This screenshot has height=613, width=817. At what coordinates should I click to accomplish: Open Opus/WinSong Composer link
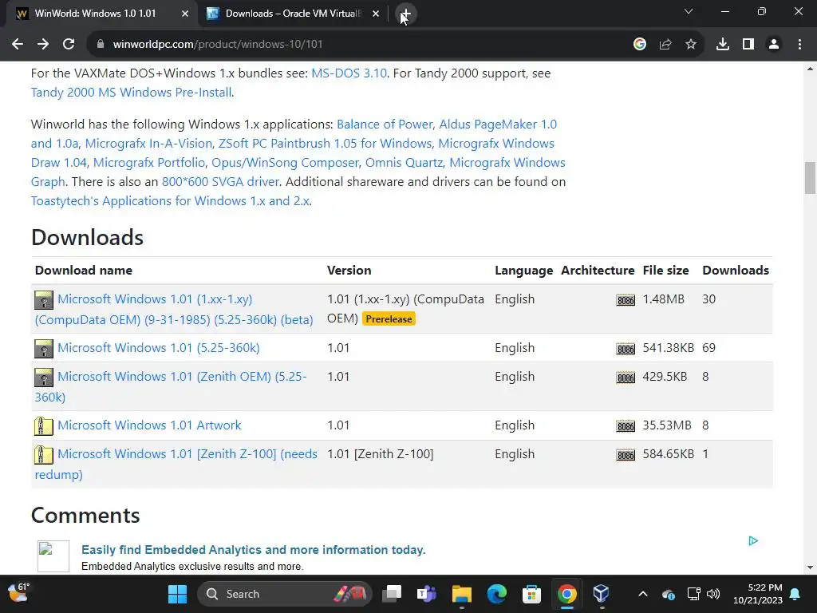click(x=285, y=163)
